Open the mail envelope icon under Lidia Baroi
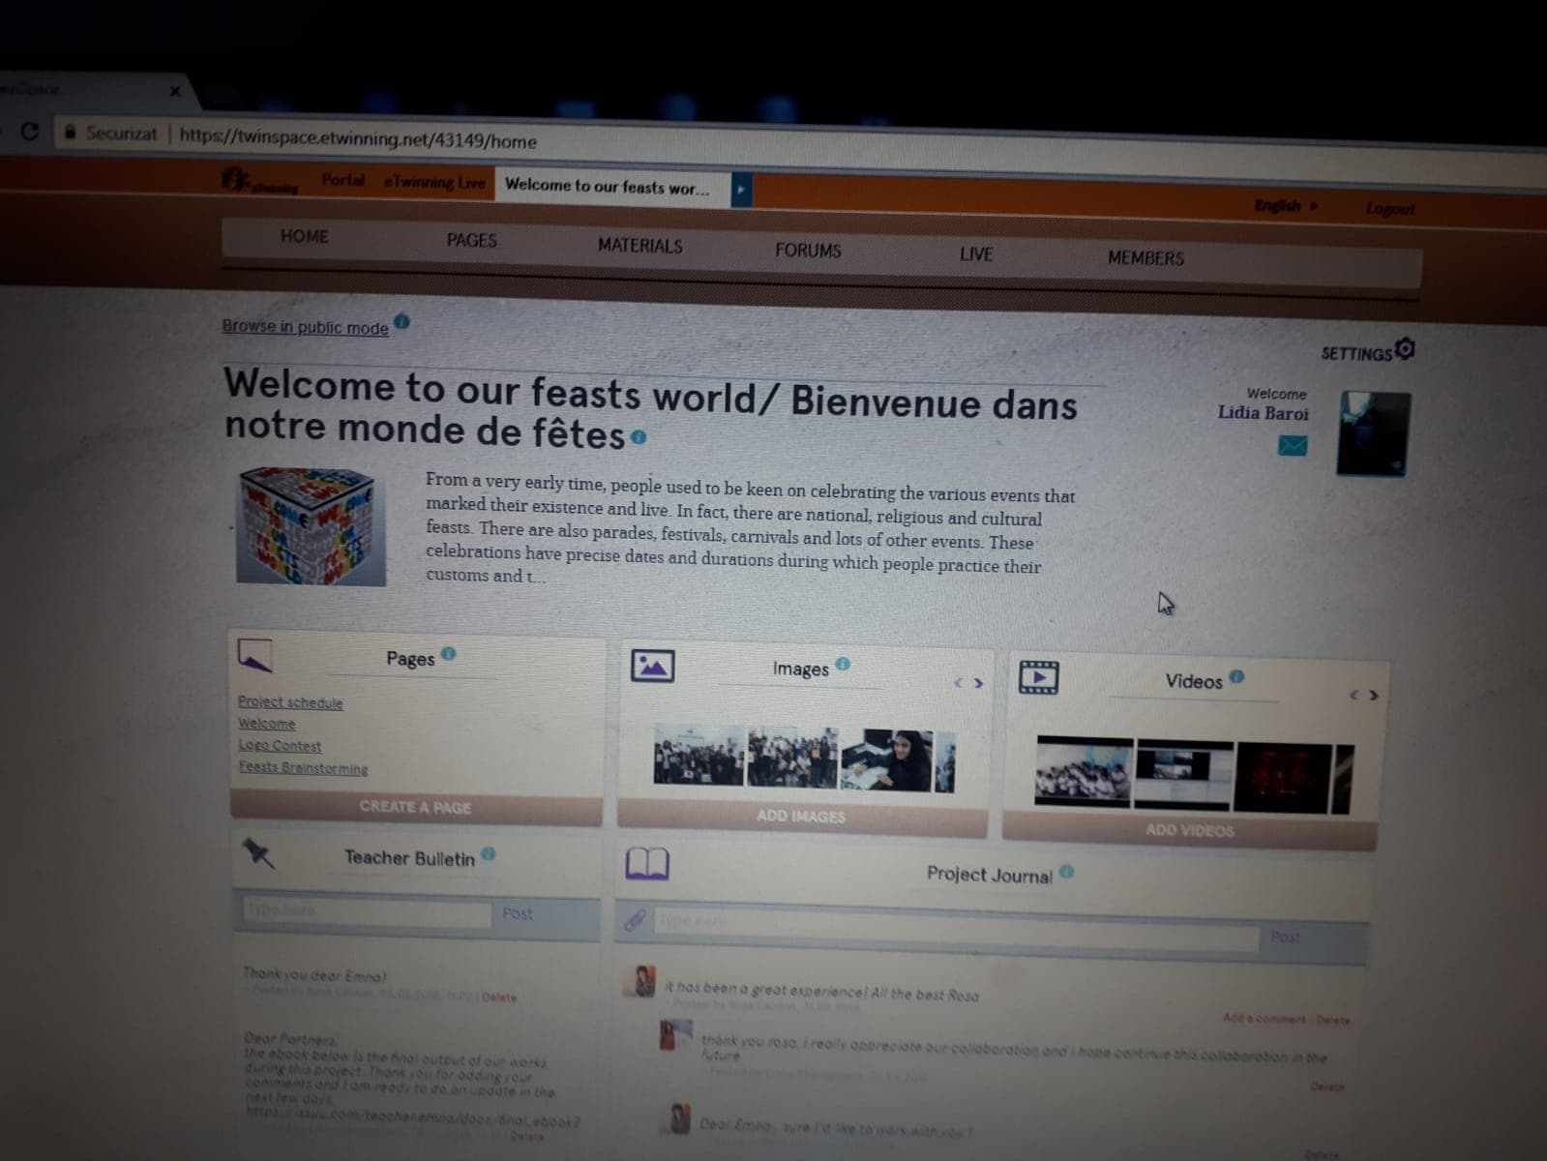1547x1161 pixels. 1292,446
